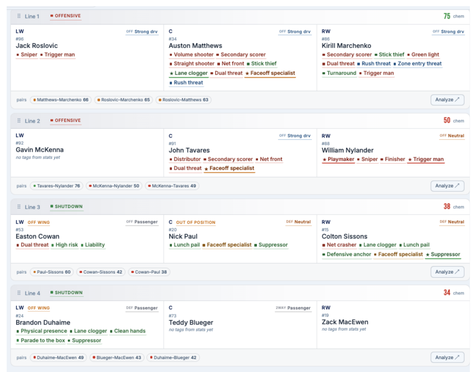Screen dimensions: 476x372
Task: Select the Roslovic–Marchenko 65 pair chip
Action: [124, 100]
